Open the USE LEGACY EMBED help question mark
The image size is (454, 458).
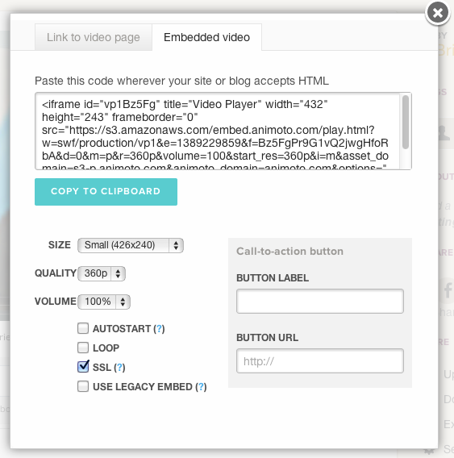point(201,387)
